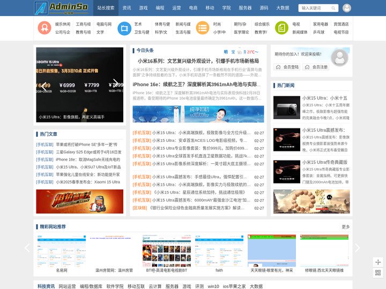Open 娱乐休闲 category link
This screenshot has width=386, height=289.
click(63, 24)
